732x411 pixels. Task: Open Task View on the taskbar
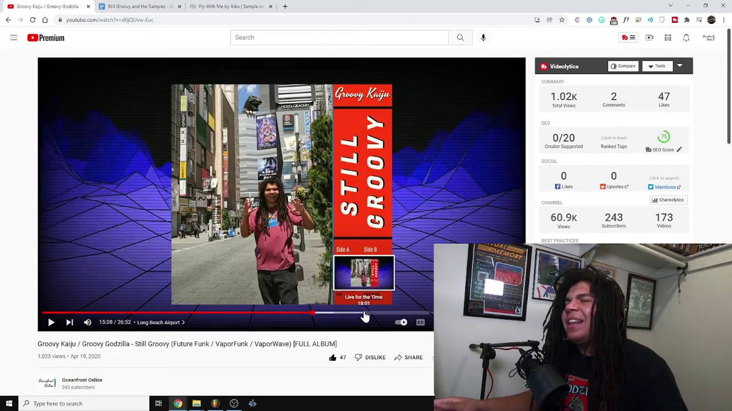click(158, 404)
